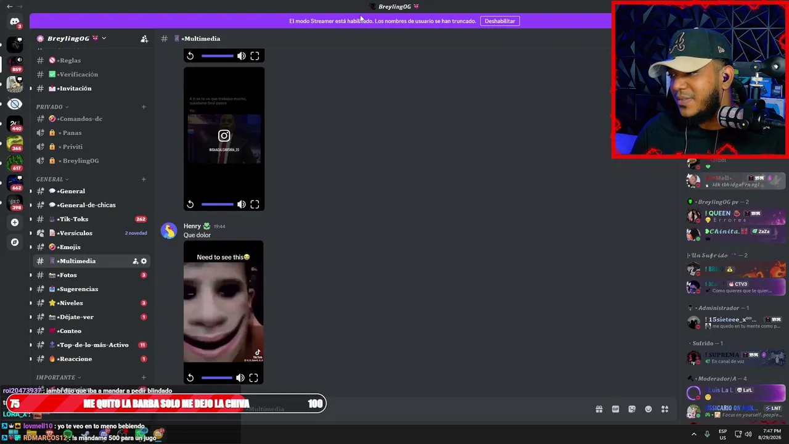Collapse the PRIVADO category
The image size is (789, 444).
(52, 107)
